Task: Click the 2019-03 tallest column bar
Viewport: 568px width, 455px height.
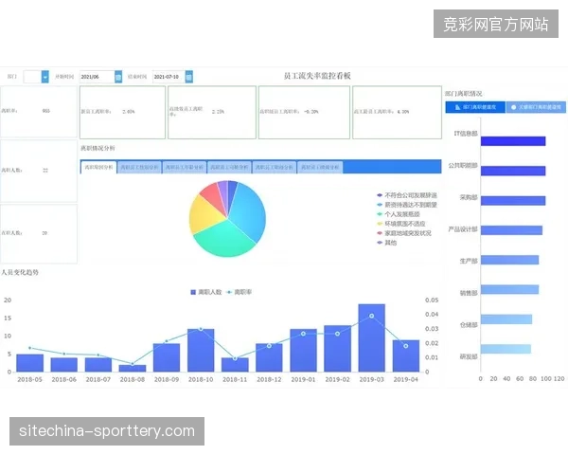Action: tap(372, 338)
